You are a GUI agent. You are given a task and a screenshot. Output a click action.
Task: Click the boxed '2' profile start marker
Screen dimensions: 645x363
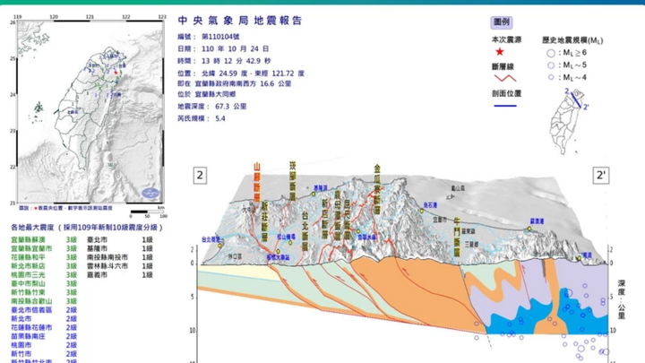[201, 176]
